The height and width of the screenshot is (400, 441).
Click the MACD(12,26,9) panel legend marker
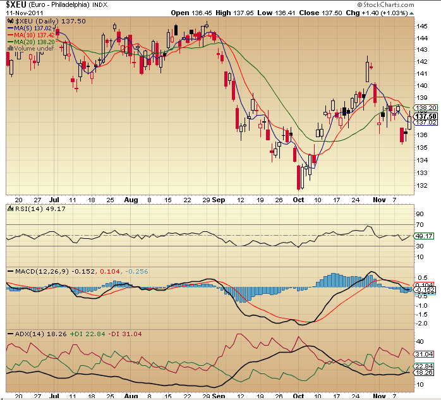point(9,271)
